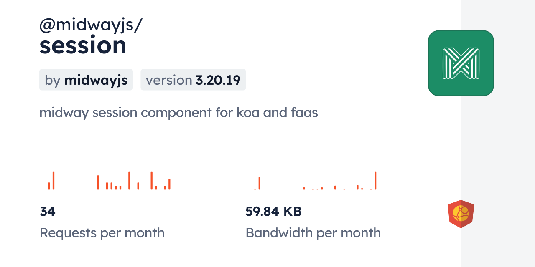This screenshot has height=267, width=535.
Task: Click the 'version 3.20.19' badge
Action: [193, 80]
